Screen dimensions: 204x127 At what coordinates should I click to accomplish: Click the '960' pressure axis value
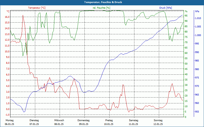pyautogui.click(x=197, y=103)
